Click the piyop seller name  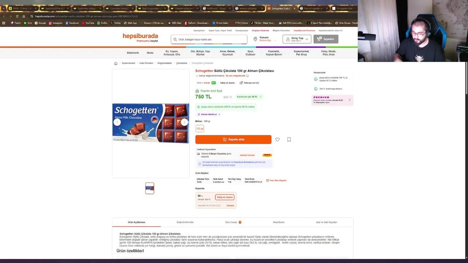pyautogui.click(x=207, y=83)
